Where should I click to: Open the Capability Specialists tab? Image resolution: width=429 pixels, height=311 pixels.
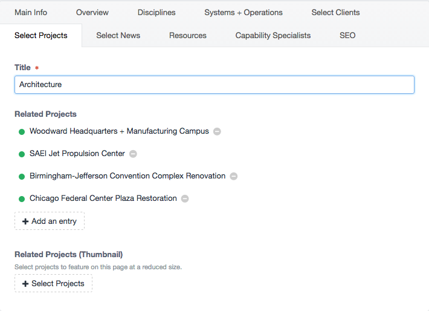coord(273,35)
